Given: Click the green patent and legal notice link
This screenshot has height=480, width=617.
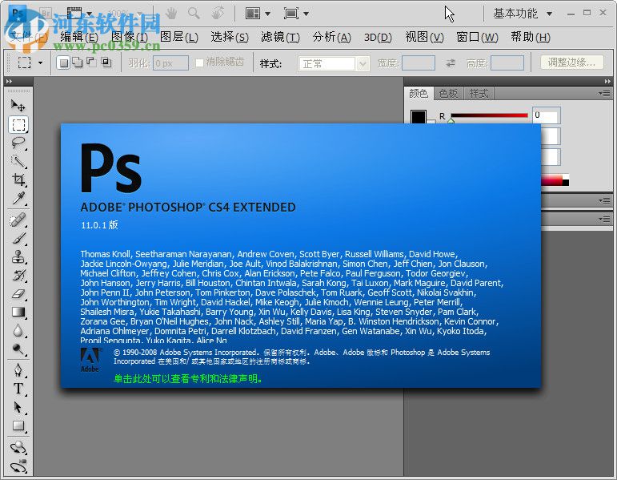Looking at the screenshot, I should pyautogui.click(x=189, y=379).
